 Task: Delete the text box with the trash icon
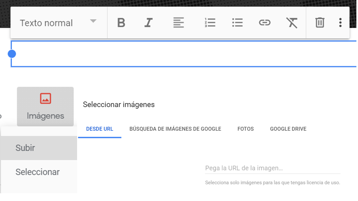[320, 23]
